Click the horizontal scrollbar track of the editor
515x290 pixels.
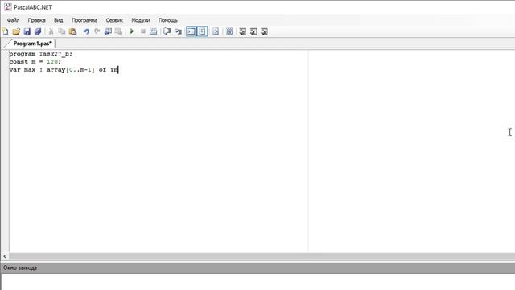(263, 256)
